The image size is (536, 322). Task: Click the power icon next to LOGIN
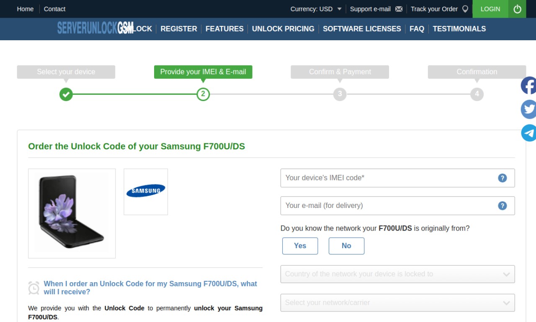point(517,9)
